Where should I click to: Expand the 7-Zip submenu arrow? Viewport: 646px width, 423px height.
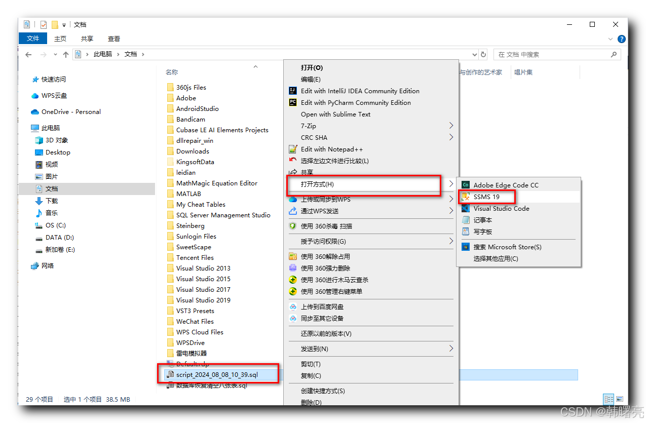451,126
